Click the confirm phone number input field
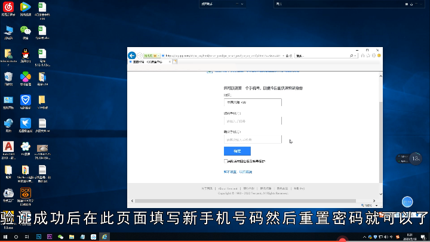This screenshot has width=430, height=242. [x=252, y=139]
